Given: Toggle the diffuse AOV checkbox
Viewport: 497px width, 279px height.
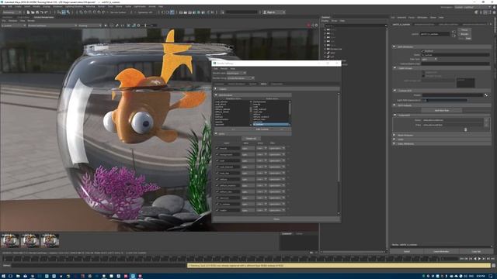Looking at the screenshot, I should (217, 179).
